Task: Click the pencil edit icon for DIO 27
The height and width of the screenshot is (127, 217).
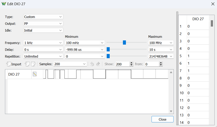Action: pyautogui.click(x=35, y=74)
